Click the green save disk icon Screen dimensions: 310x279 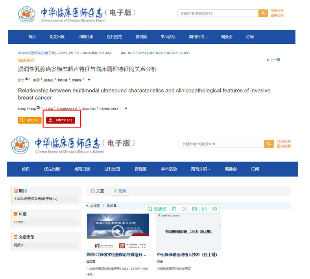(194, 209)
